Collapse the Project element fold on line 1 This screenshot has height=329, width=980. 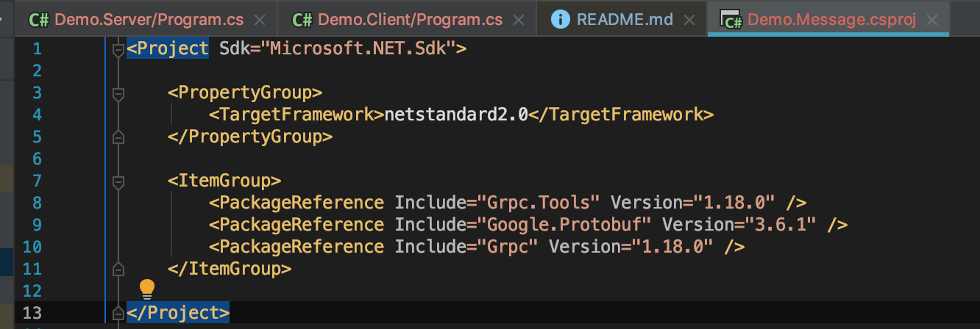117,49
